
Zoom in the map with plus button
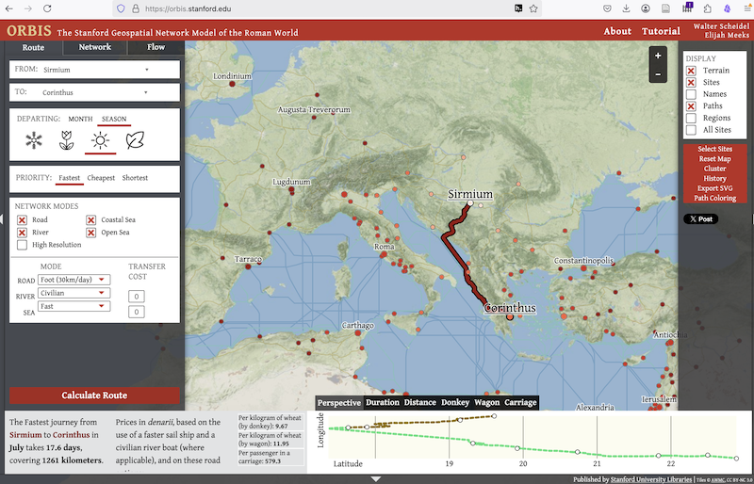[658, 56]
